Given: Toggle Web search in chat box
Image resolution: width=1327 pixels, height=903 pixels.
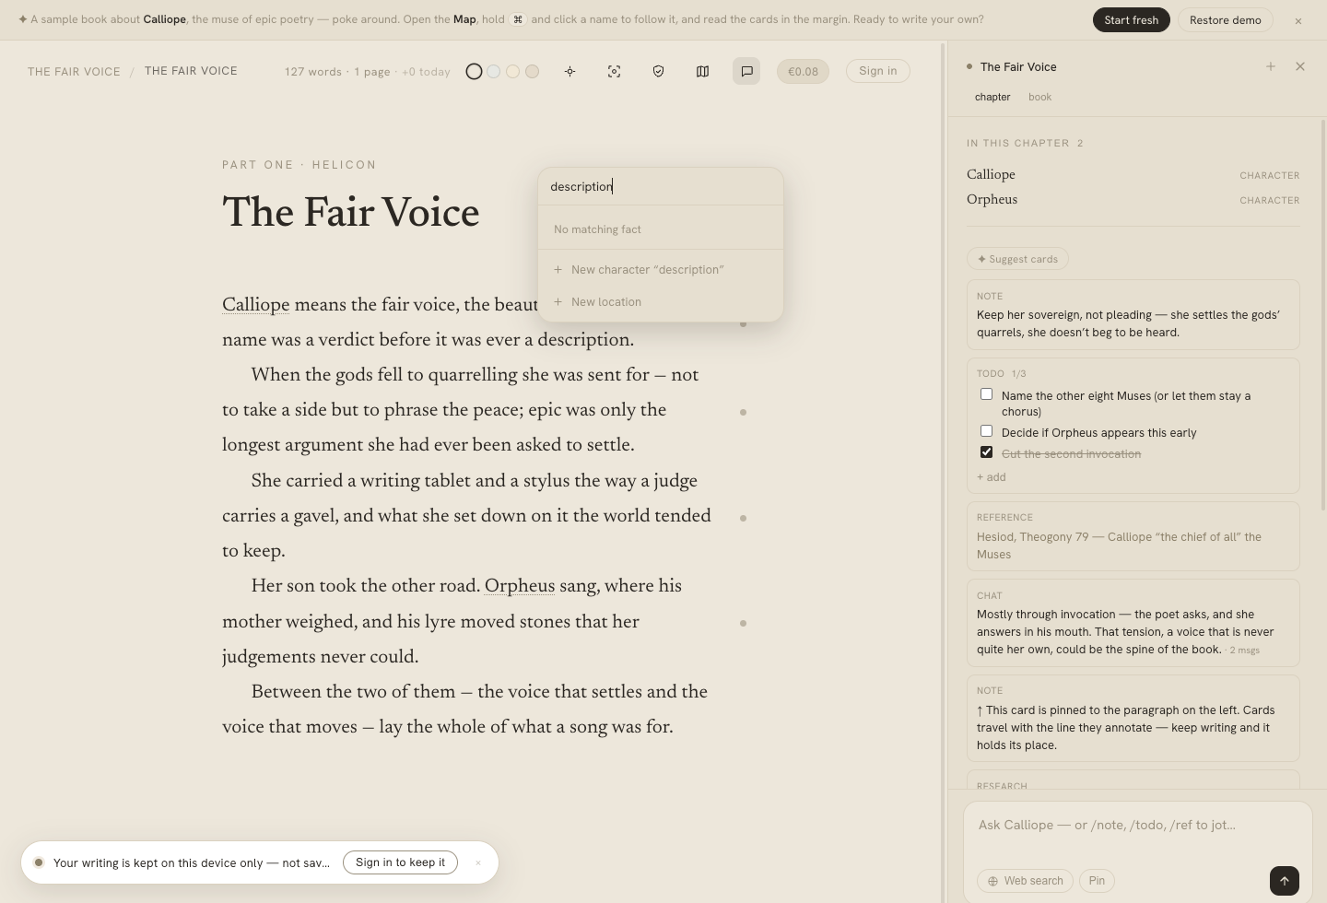Looking at the screenshot, I should coord(1026,881).
